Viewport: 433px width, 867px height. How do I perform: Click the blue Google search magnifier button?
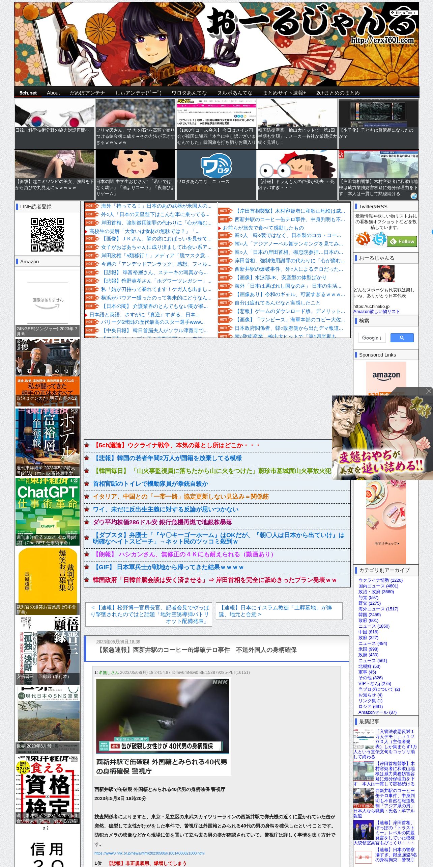click(x=402, y=338)
